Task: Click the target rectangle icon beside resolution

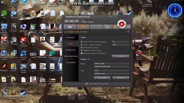Action: tap(66, 32)
